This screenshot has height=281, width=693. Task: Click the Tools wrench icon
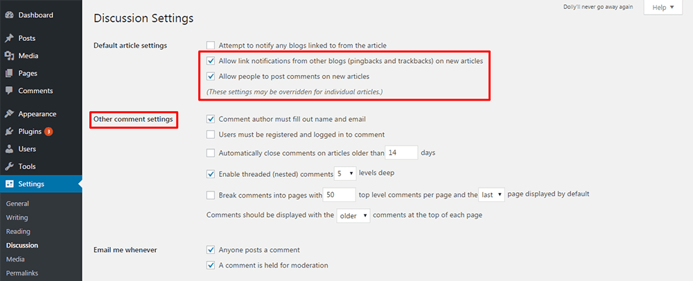pos(9,167)
